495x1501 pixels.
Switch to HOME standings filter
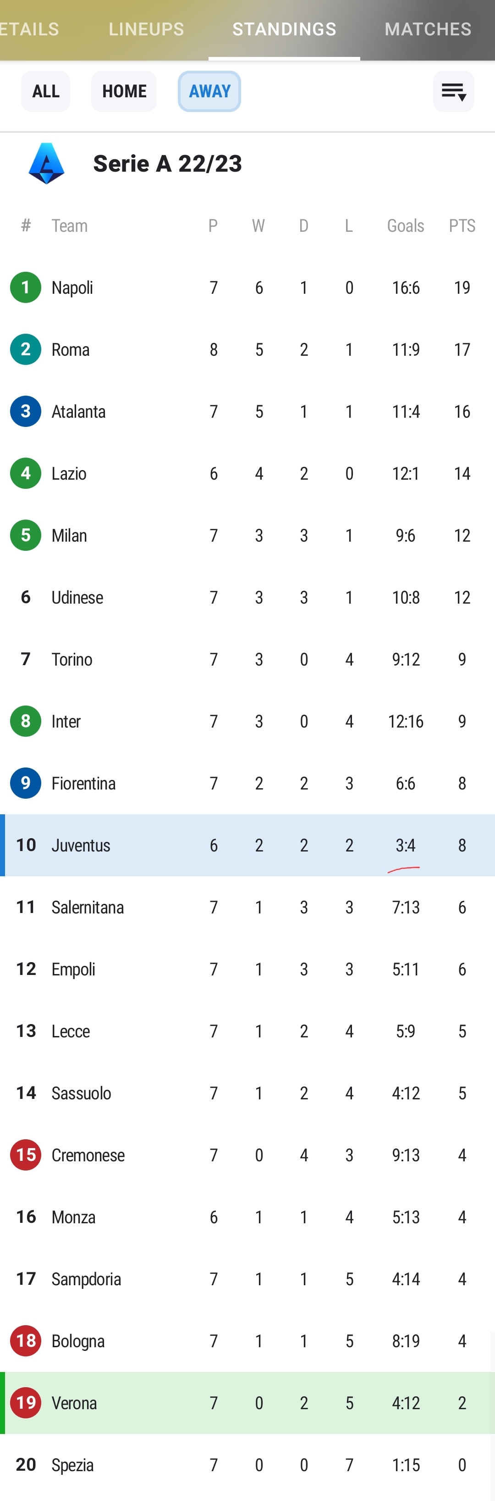tap(124, 91)
